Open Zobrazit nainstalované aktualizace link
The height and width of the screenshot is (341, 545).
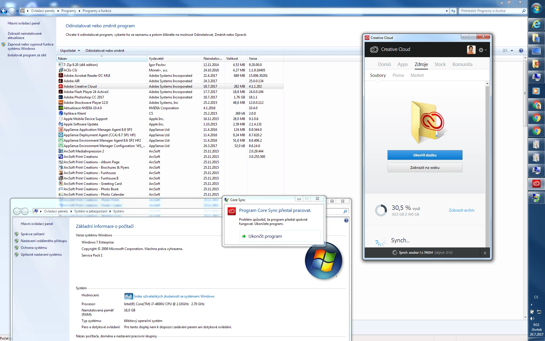point(24,36)
